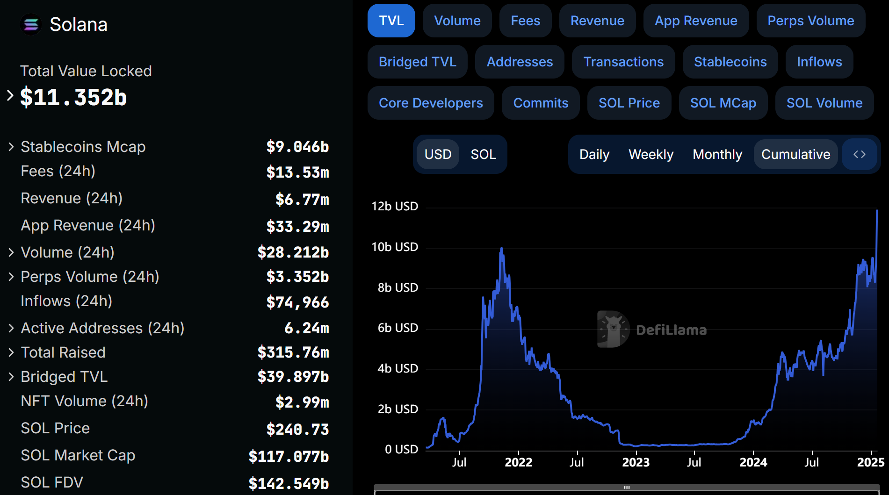Viewport: 889px width, 495px height.
Task: Expand the Stablecoins Mcap row
Action: [11, 147]
